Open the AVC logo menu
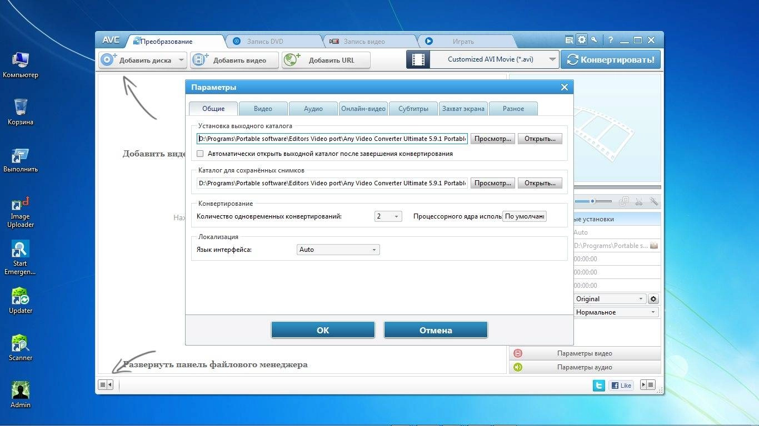 (111, 40)
